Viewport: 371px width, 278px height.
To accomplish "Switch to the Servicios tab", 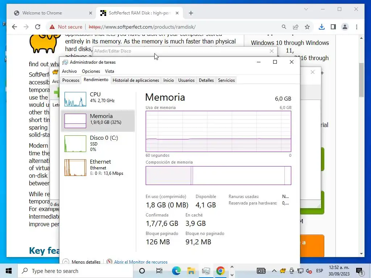I will tap(226, 80).
